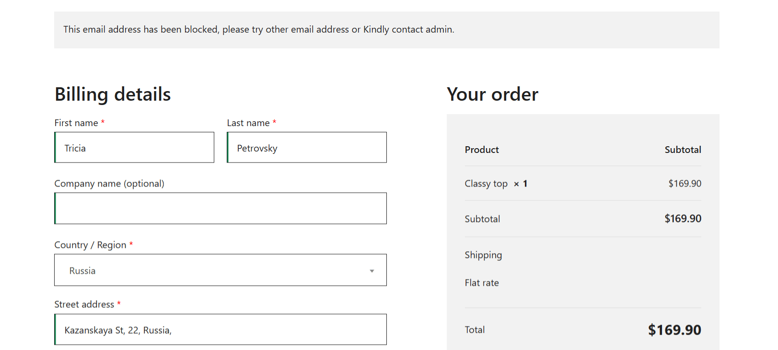Expand the Russia country selector

pos(220,270)
